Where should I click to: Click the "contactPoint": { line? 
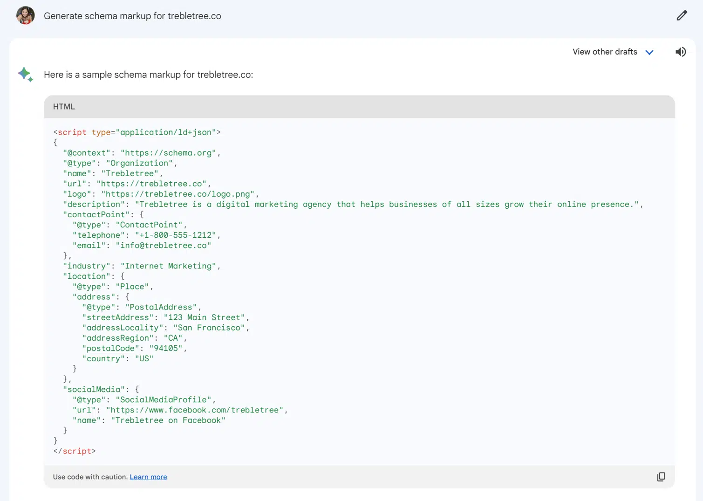(103, 214)
